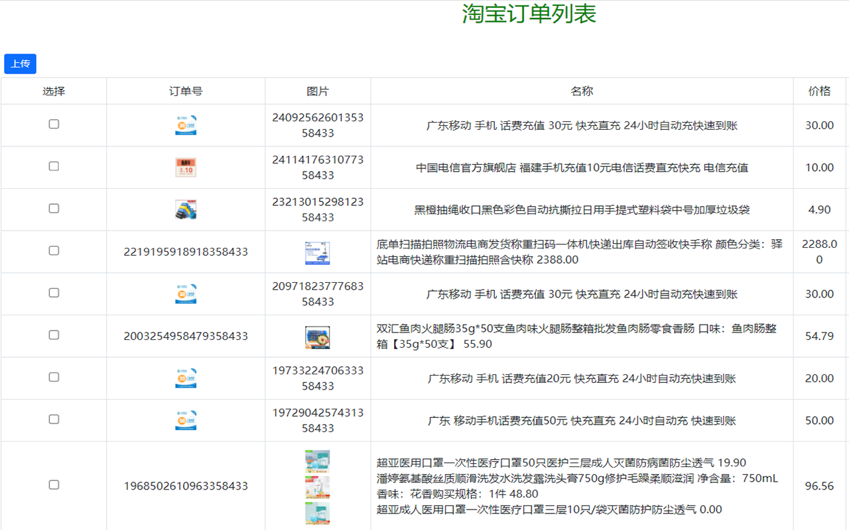Open product thumbnail of order 2097182377768358433

pos(186,294)
